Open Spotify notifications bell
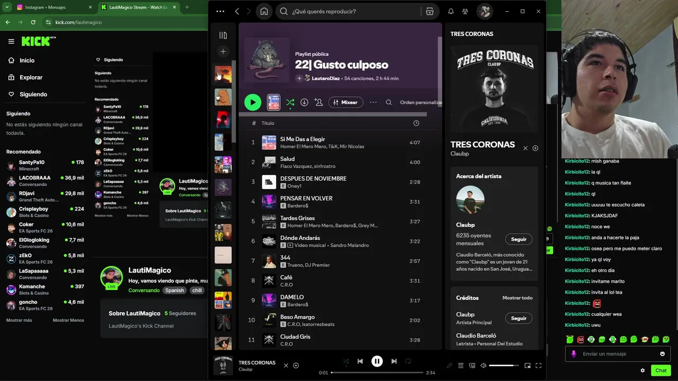 pyautogui.click(x=451, y=11)
